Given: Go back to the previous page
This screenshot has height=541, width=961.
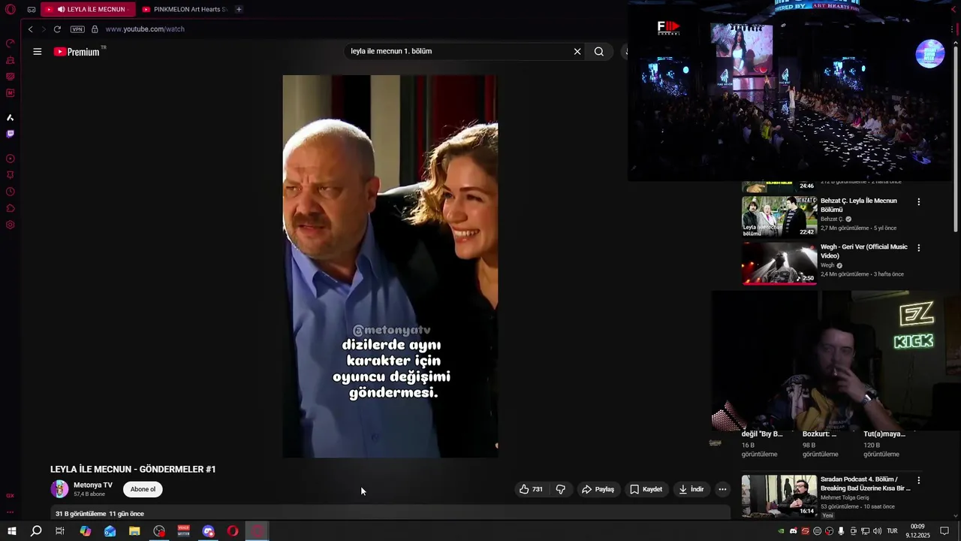Looking at the screenshot, I should click(30, 29).
